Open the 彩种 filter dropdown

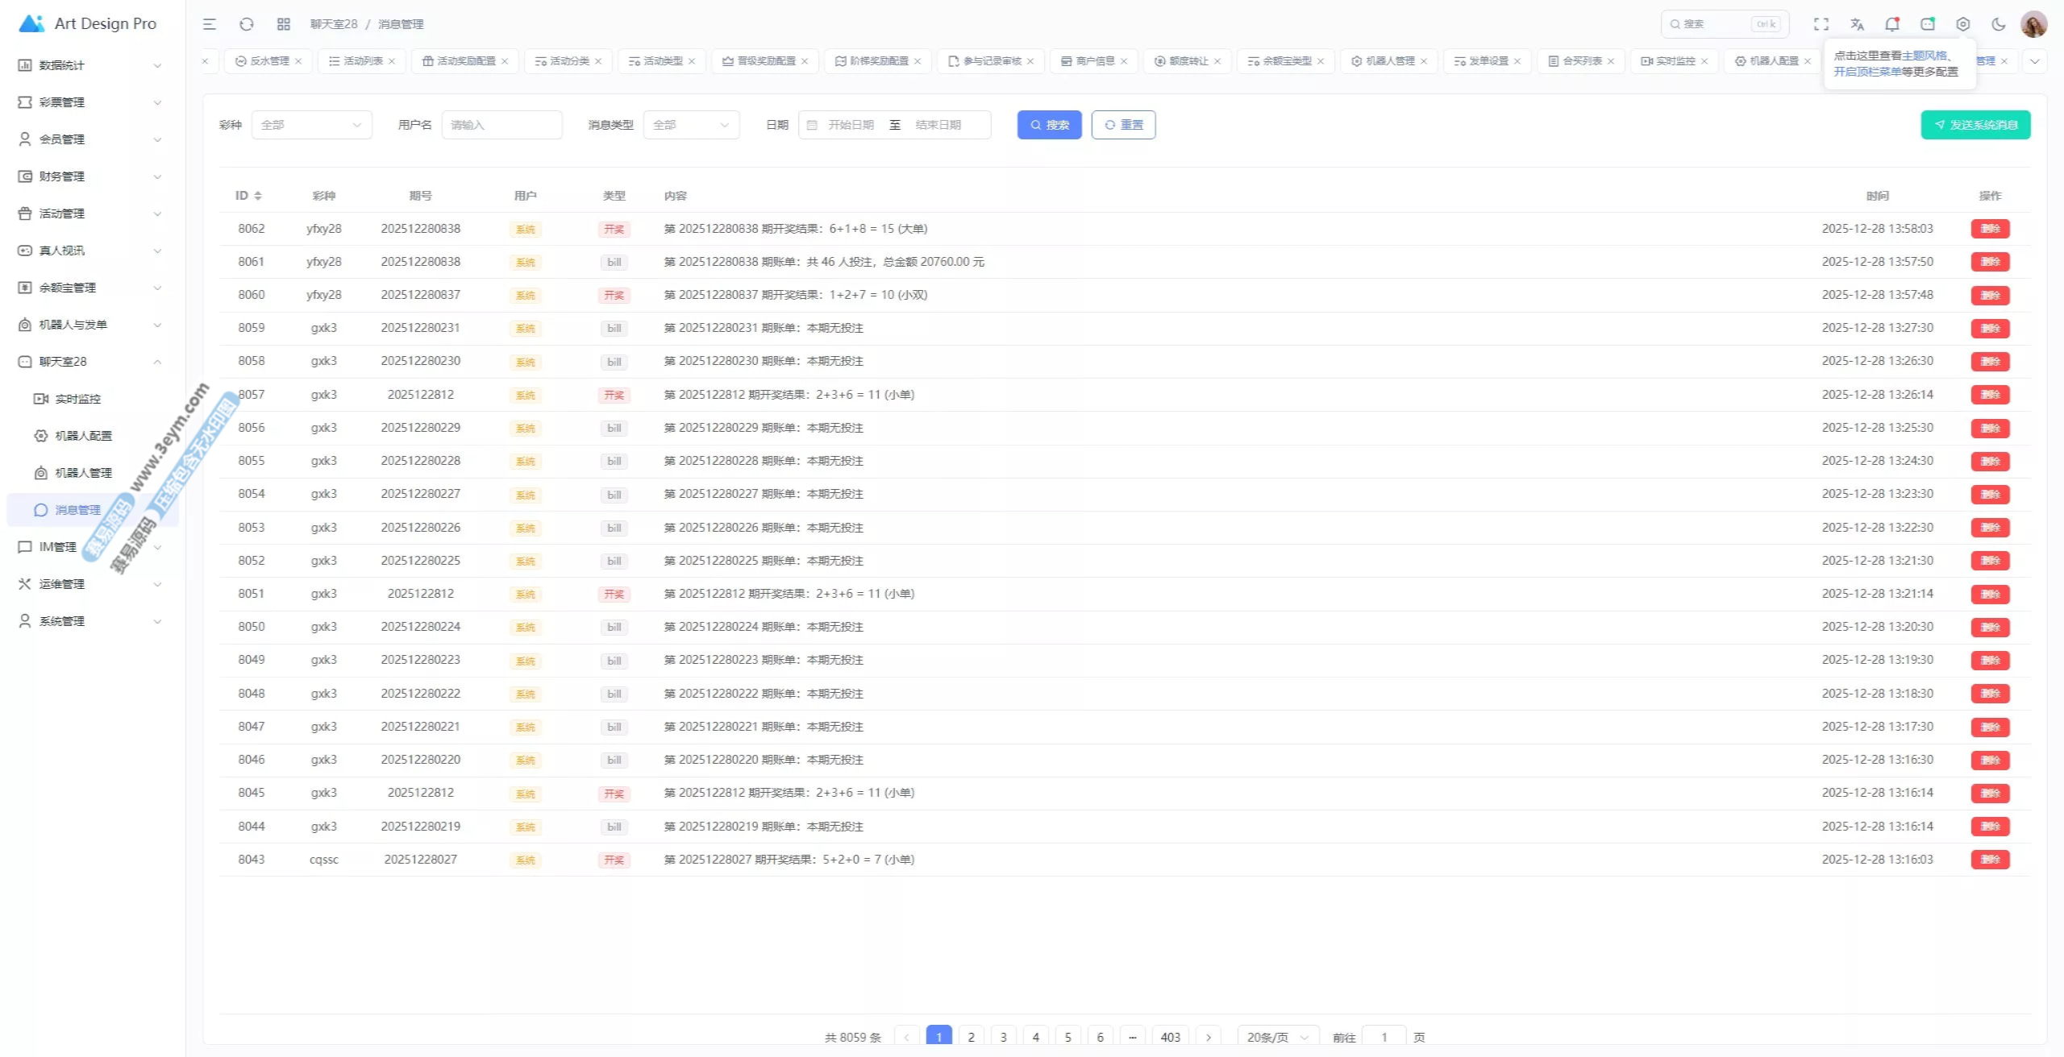pyautogui.click(x=311, y=125)
